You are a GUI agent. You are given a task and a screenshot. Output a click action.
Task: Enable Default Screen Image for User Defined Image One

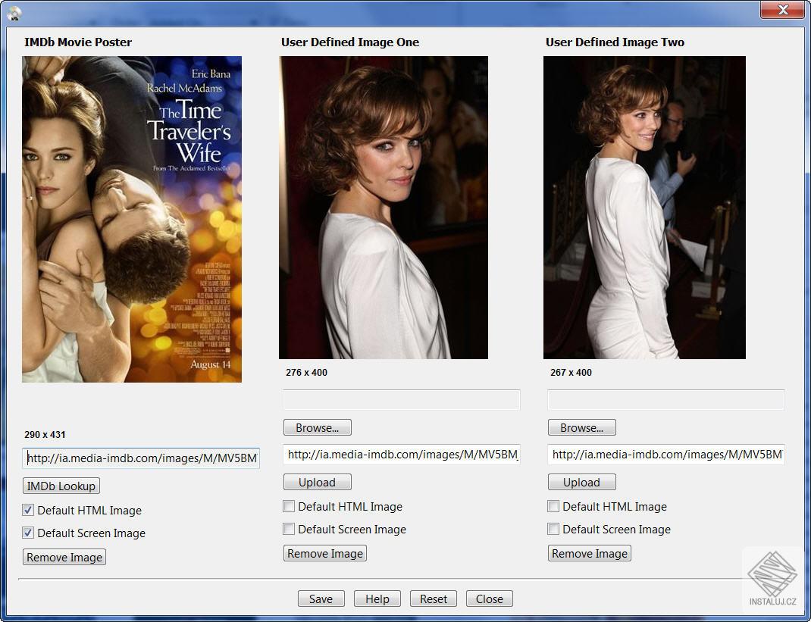point(289,529)
